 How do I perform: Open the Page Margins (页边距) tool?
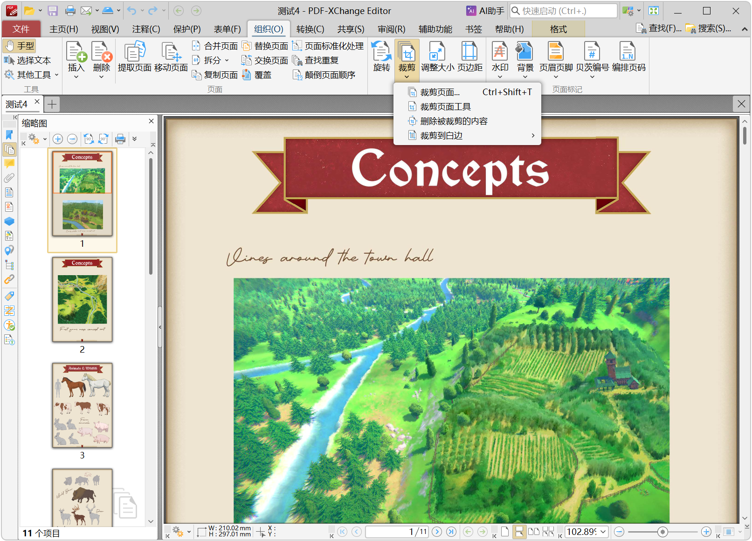tap(469, 57)
